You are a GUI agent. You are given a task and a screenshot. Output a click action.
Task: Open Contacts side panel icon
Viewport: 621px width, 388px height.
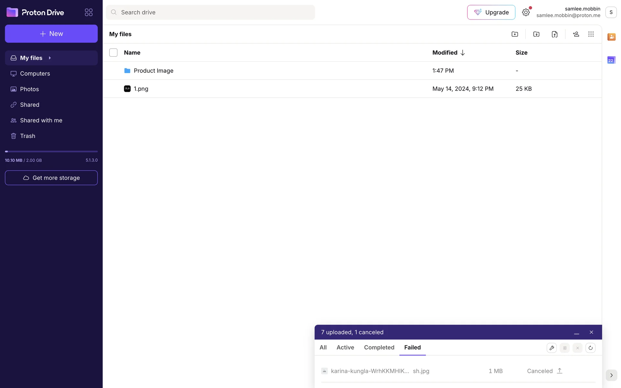click(x=611, y=37)
